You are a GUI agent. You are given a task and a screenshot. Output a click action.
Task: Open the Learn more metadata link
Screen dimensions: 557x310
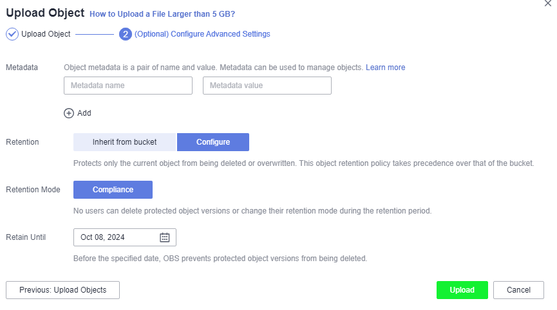(386, 68)
